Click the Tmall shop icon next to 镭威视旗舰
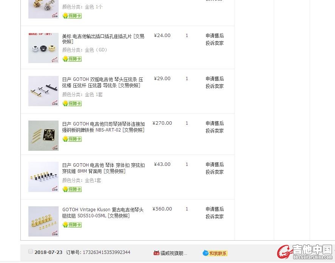The image size is (335, 263). click(157, 253)
